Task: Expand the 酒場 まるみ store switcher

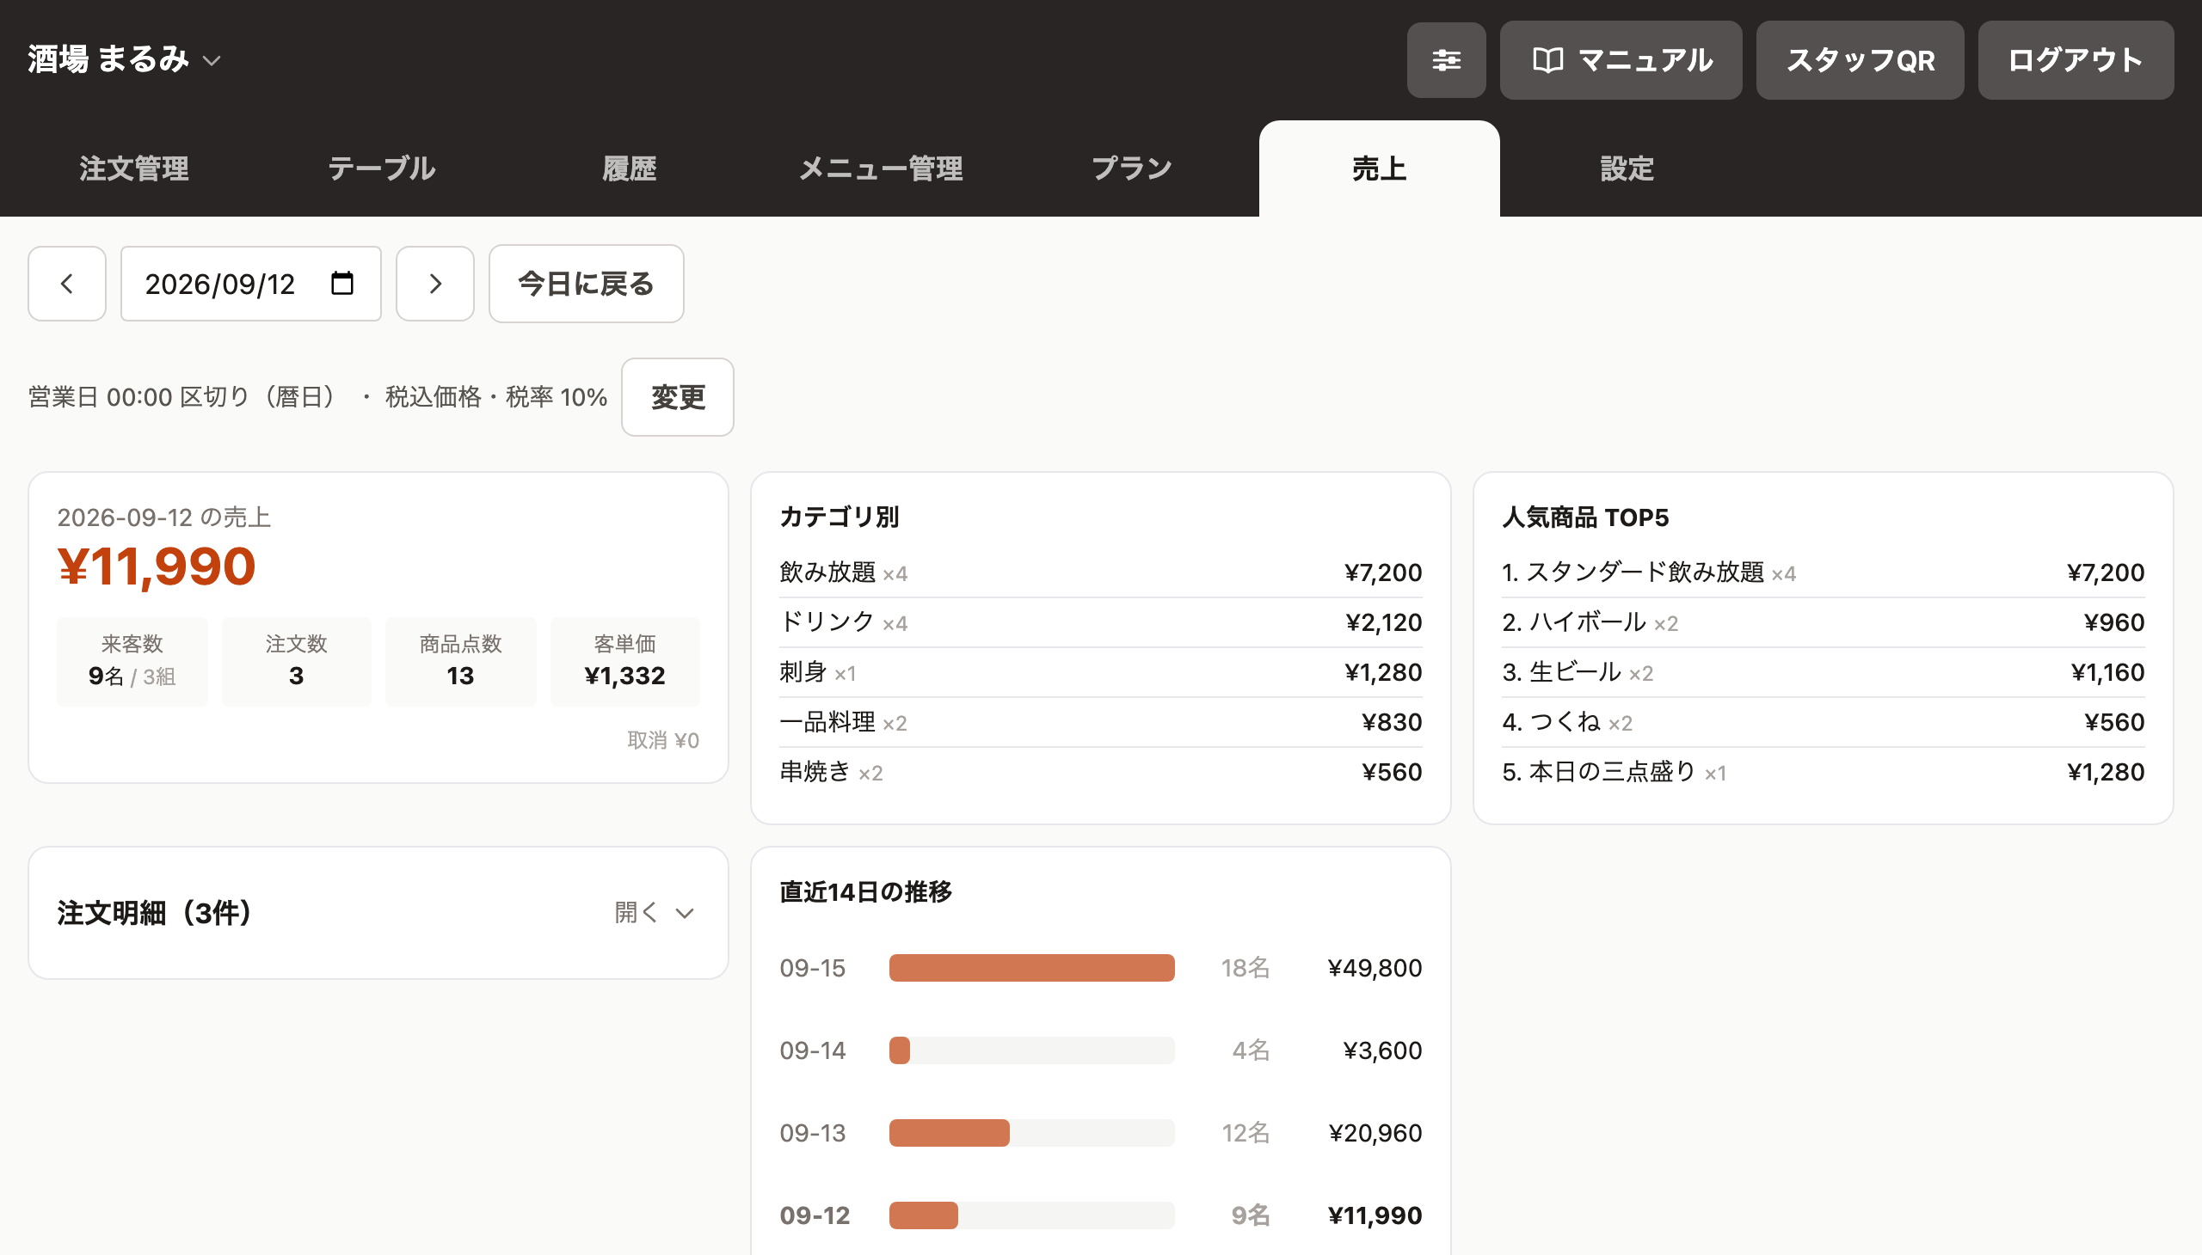Action: click(x=125, y=59)
